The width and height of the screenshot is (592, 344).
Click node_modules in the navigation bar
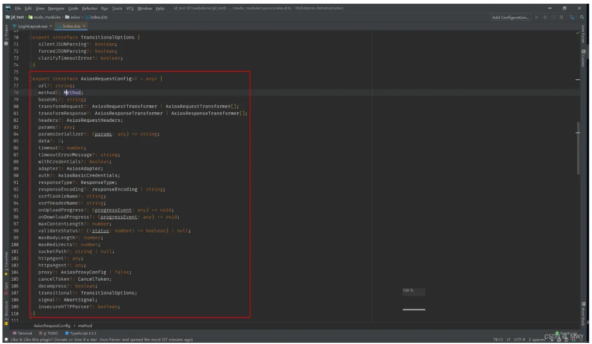point(45,17)
